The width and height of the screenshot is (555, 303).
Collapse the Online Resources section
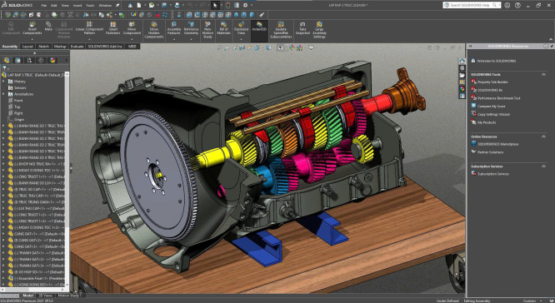[543, 137]
